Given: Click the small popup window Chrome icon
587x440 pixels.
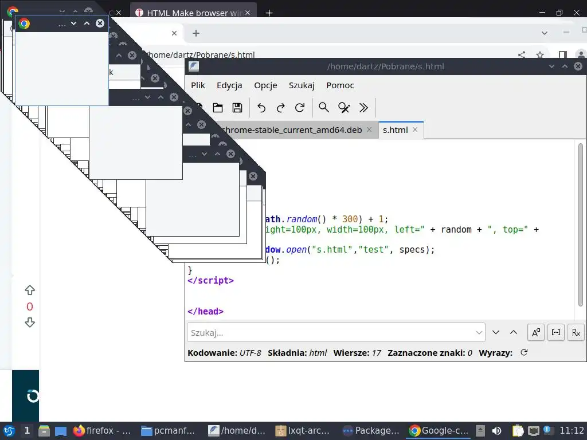Looking at the screenshot, I should tap(24, 23).
